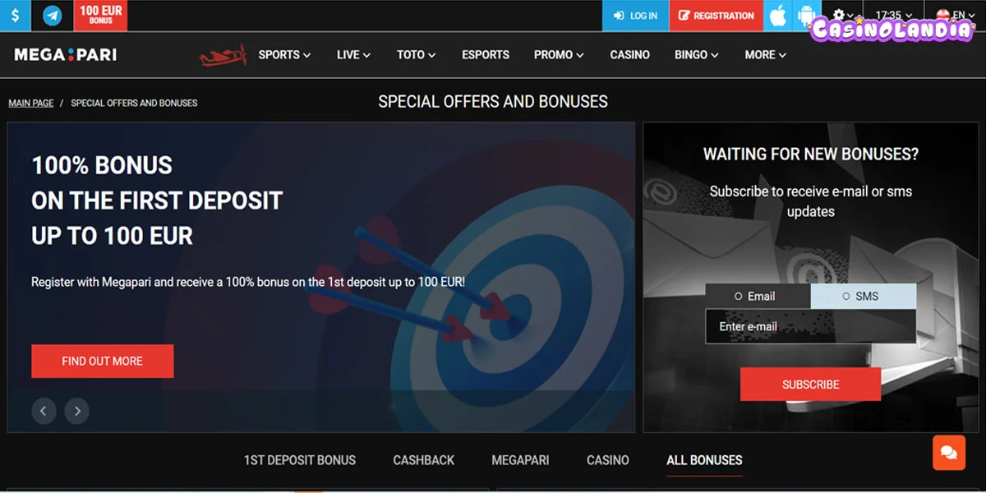Click the "100% BONUS" banner headline

coord(102,165)
